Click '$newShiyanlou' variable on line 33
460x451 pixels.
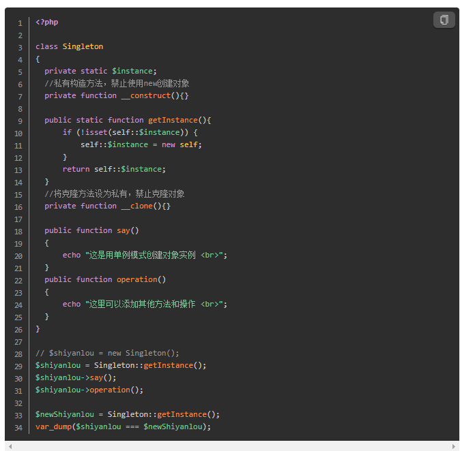point(65,414)
